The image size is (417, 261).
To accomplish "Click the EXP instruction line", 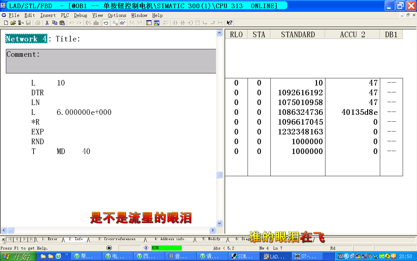I will pos(37,132).
